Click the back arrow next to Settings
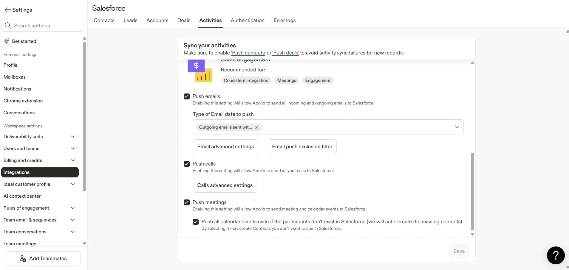 [7, 10]
